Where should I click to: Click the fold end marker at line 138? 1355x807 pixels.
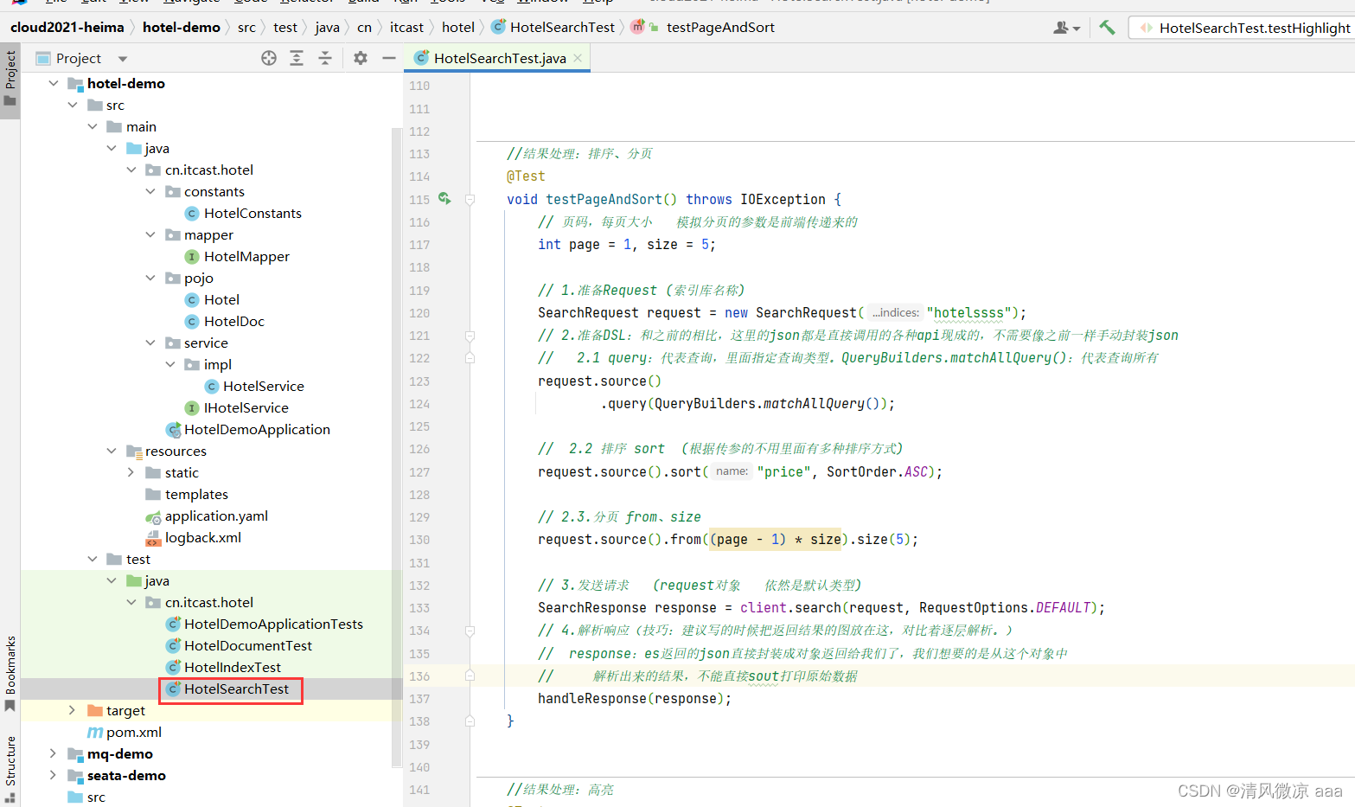tap(470, 721)
